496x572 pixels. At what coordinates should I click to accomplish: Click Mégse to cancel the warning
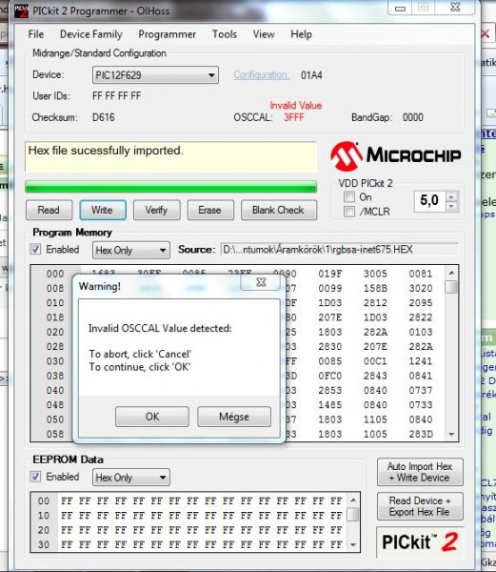point(234,417)
